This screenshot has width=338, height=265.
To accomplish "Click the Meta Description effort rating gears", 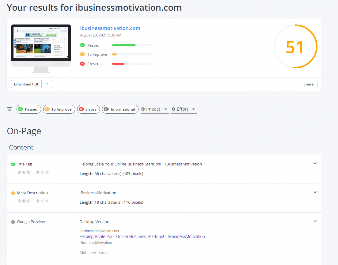I will click(x=42, y=201).
